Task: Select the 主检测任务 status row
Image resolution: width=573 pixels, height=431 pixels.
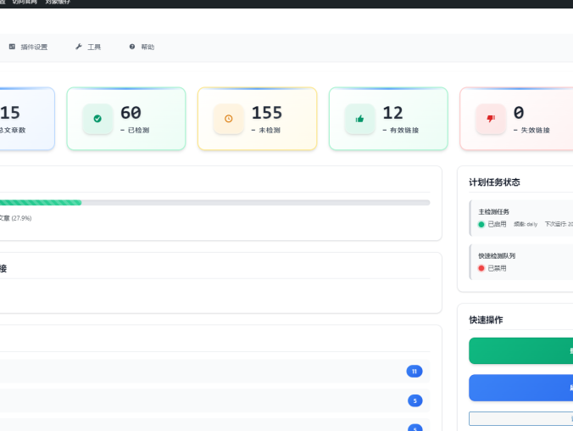Action: click(520, 217)
